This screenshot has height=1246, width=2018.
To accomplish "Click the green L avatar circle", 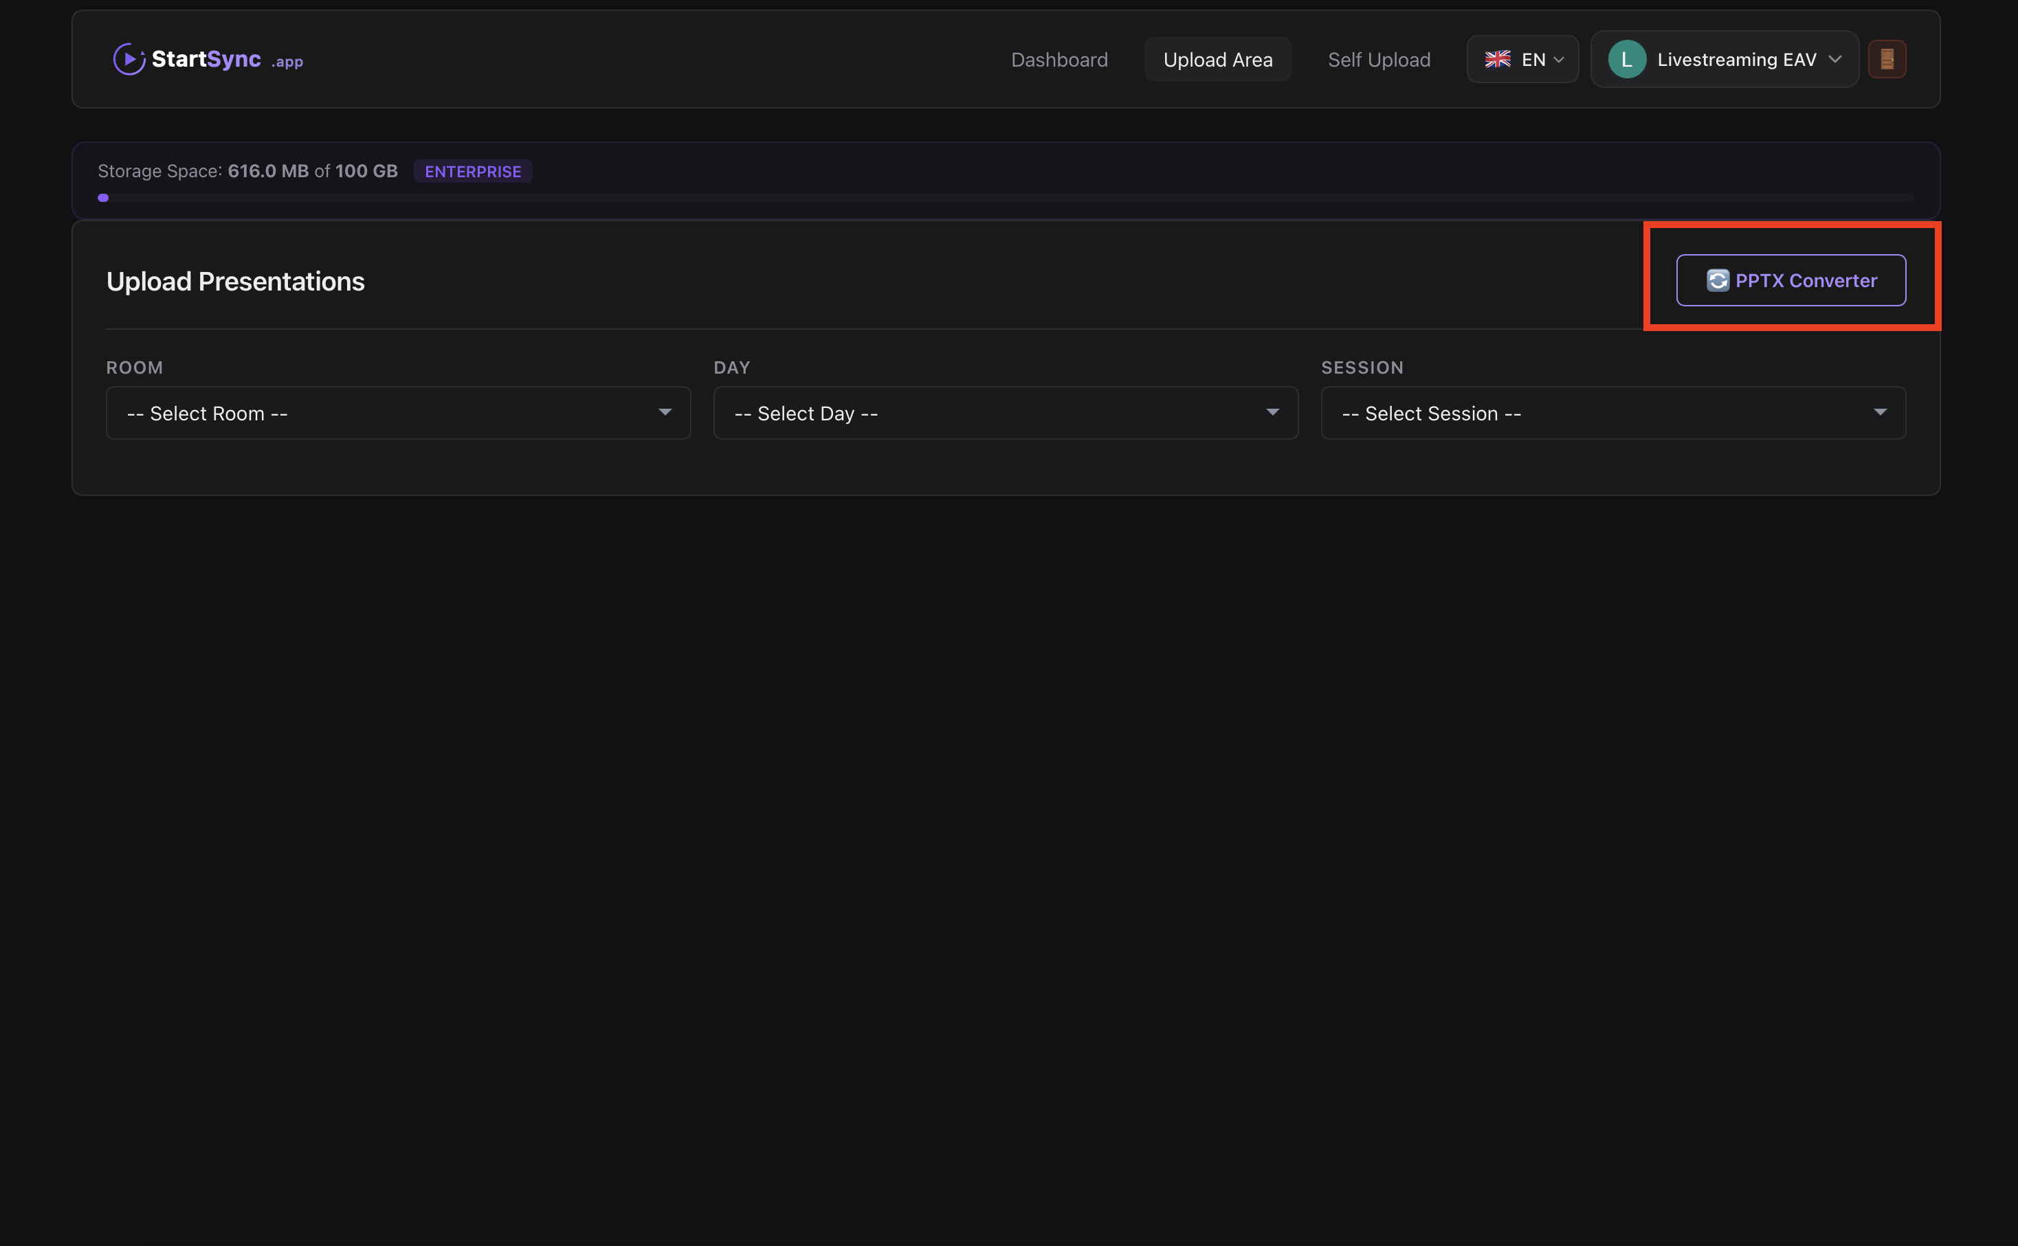I will click(1626, 59).
